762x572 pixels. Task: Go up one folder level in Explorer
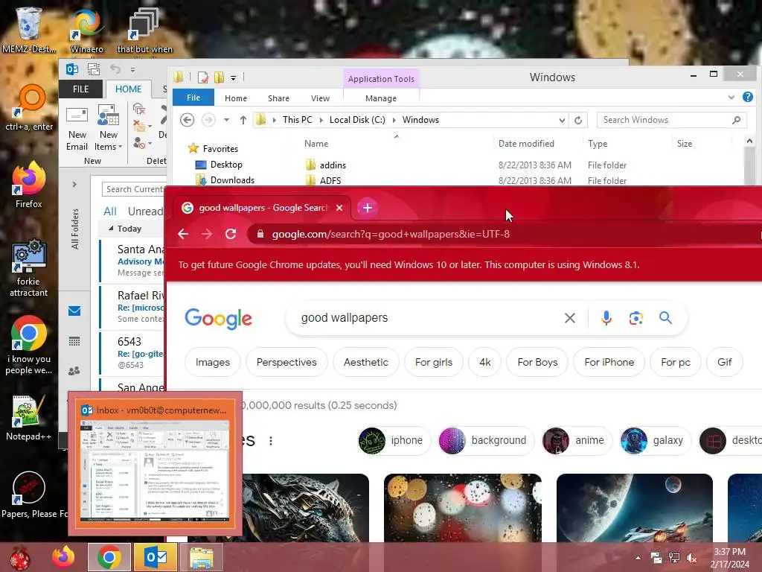pos(243,120)
